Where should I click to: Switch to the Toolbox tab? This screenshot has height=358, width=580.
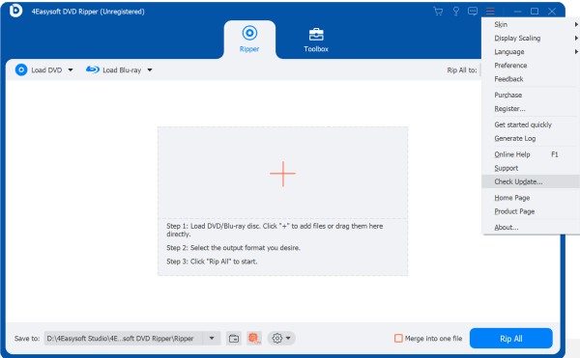click(x=316, y=40)
